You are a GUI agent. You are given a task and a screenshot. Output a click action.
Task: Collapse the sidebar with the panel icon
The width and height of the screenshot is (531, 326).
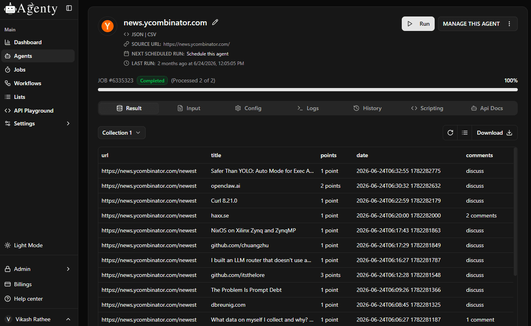(69, 8)
